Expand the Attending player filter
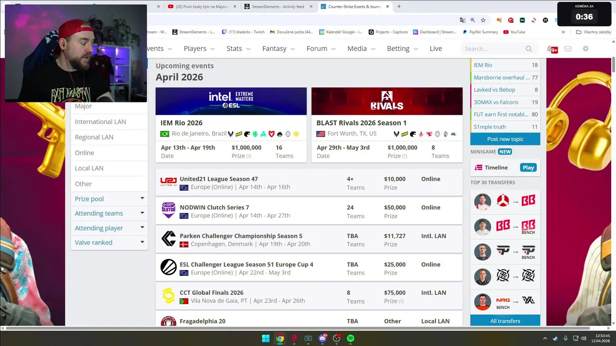Viewport: 616px width, 346px height. [109, 228]
